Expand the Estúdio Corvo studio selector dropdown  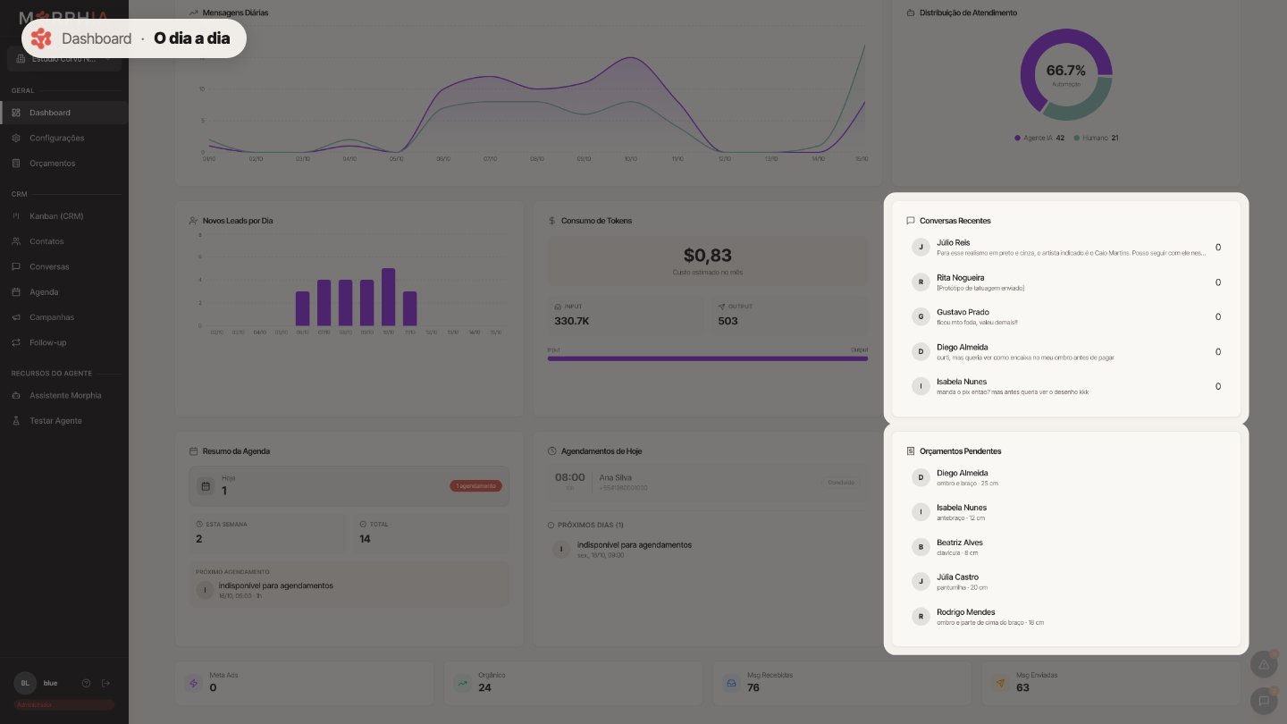click(x=64, y=59)
